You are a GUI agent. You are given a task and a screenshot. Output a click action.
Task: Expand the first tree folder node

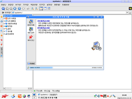click(4, 18)
